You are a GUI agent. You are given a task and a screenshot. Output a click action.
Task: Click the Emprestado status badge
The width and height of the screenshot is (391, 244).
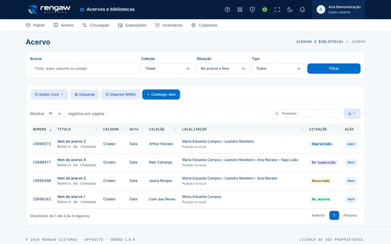point(322,144)
